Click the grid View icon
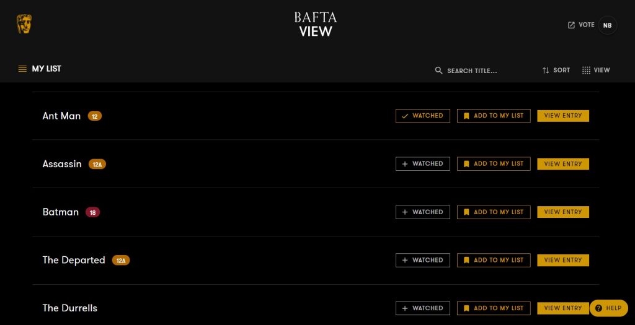The image size is (635, 325). point(586,71)
